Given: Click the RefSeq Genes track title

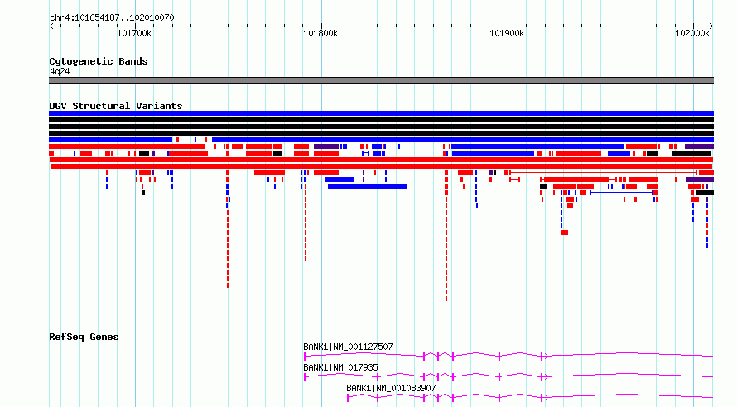Looking at the screenshot, I should [84, 337].
